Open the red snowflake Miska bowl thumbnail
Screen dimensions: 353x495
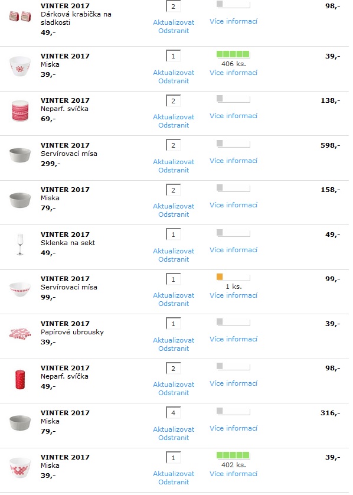[20, 66]
